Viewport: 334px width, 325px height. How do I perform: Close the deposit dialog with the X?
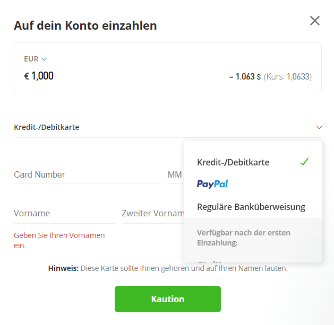(x=315, y=21)
